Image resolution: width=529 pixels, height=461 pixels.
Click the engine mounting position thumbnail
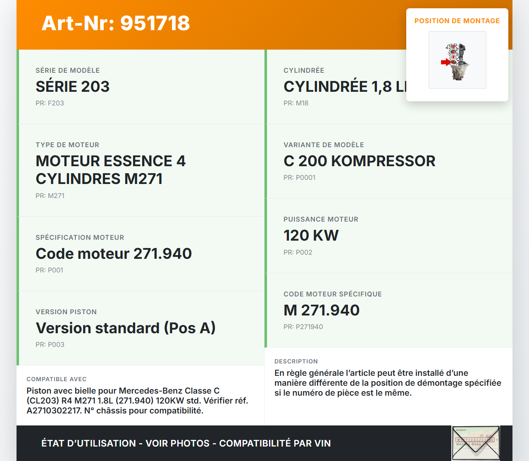tap(458, 60)
